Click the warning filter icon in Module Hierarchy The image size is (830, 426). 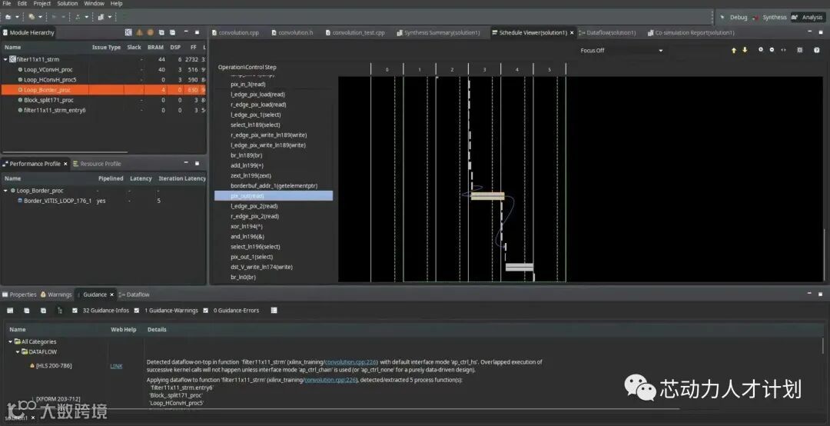pos(139,32)
